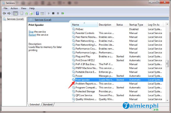Click the gear icon beside QPCore Service

(x=74, y=95)
